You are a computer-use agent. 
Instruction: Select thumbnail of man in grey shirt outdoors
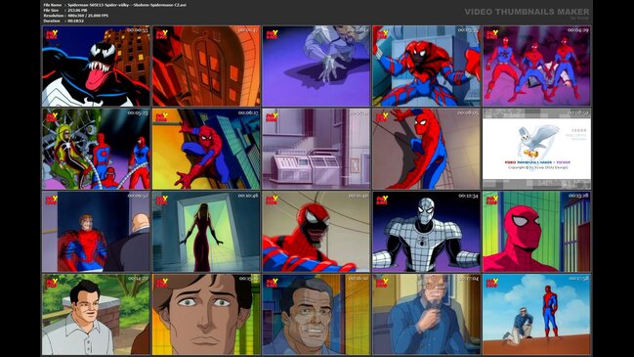click(96, 315)
